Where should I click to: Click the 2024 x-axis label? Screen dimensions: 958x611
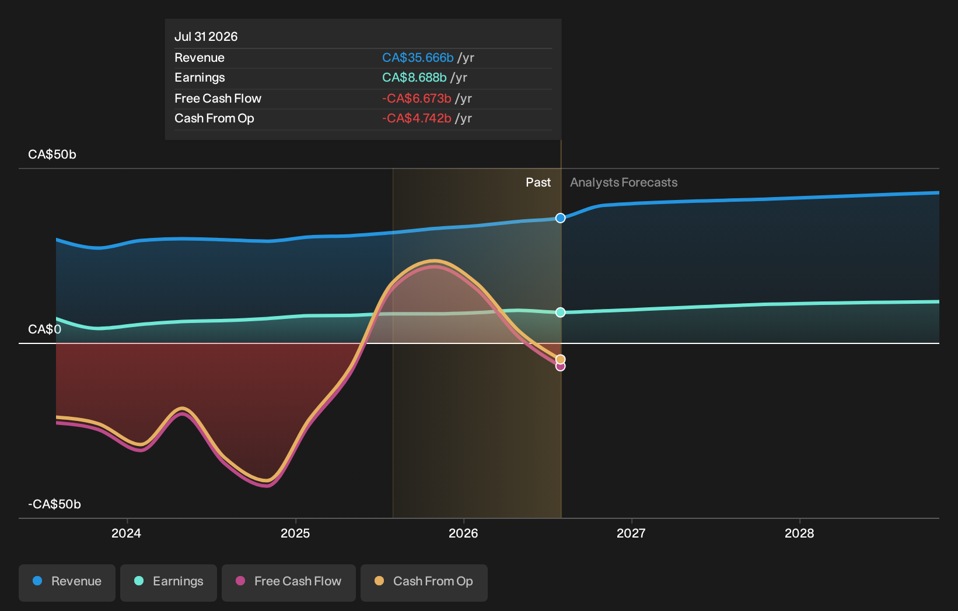point(126,533)
